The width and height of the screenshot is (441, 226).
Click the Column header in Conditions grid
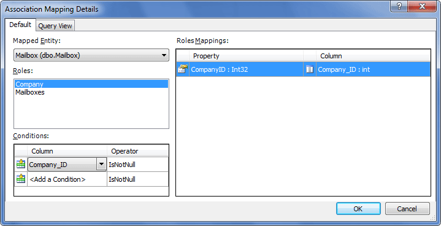(x=67, y=151)
